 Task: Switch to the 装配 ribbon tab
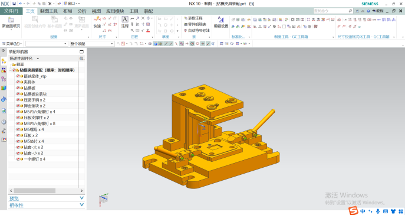[x=148, y=11]
